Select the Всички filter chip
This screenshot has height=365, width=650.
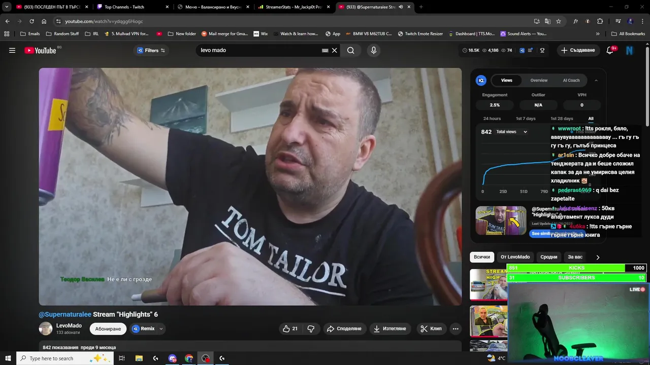[482, 257]
